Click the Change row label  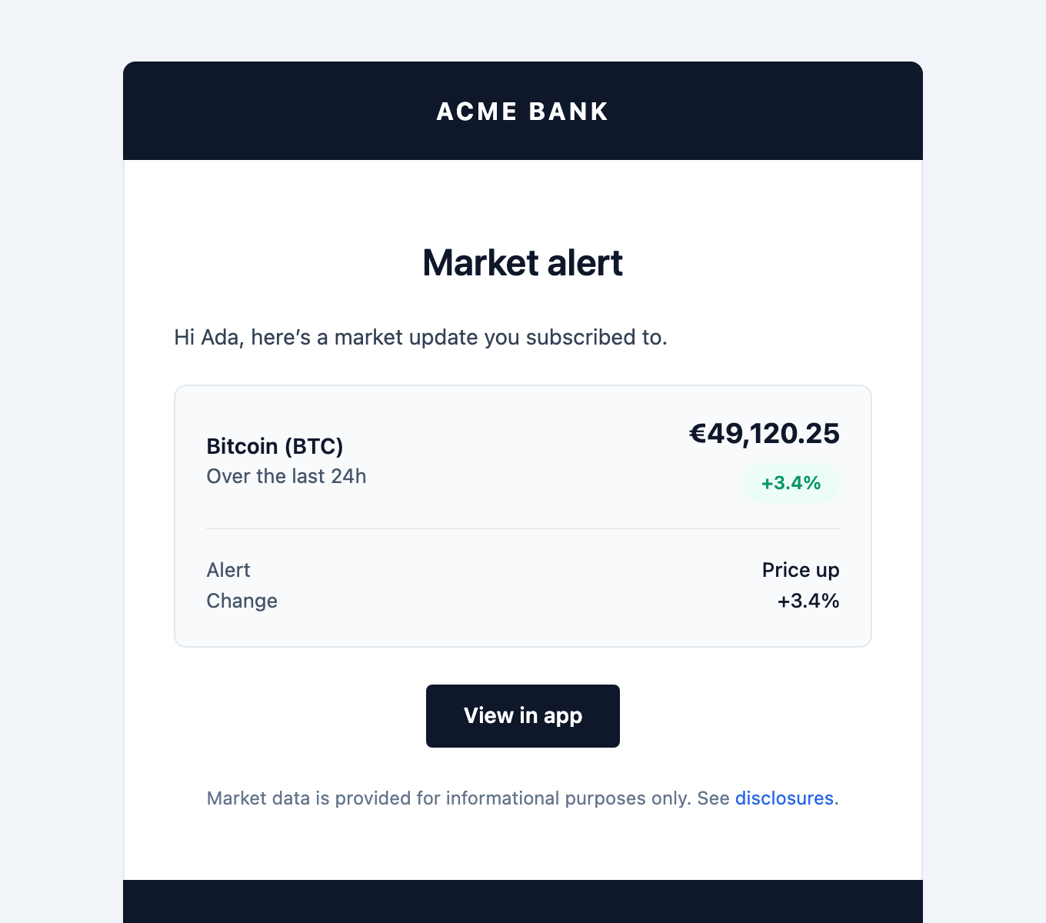[242, 601]
